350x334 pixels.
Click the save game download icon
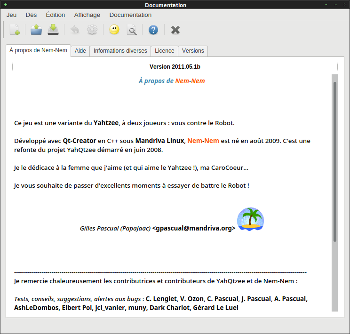(53, 30)
